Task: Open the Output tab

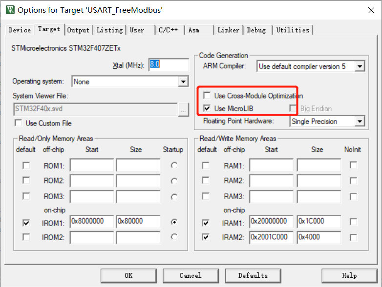Action: pyautogui.click(x=78, y=30)
